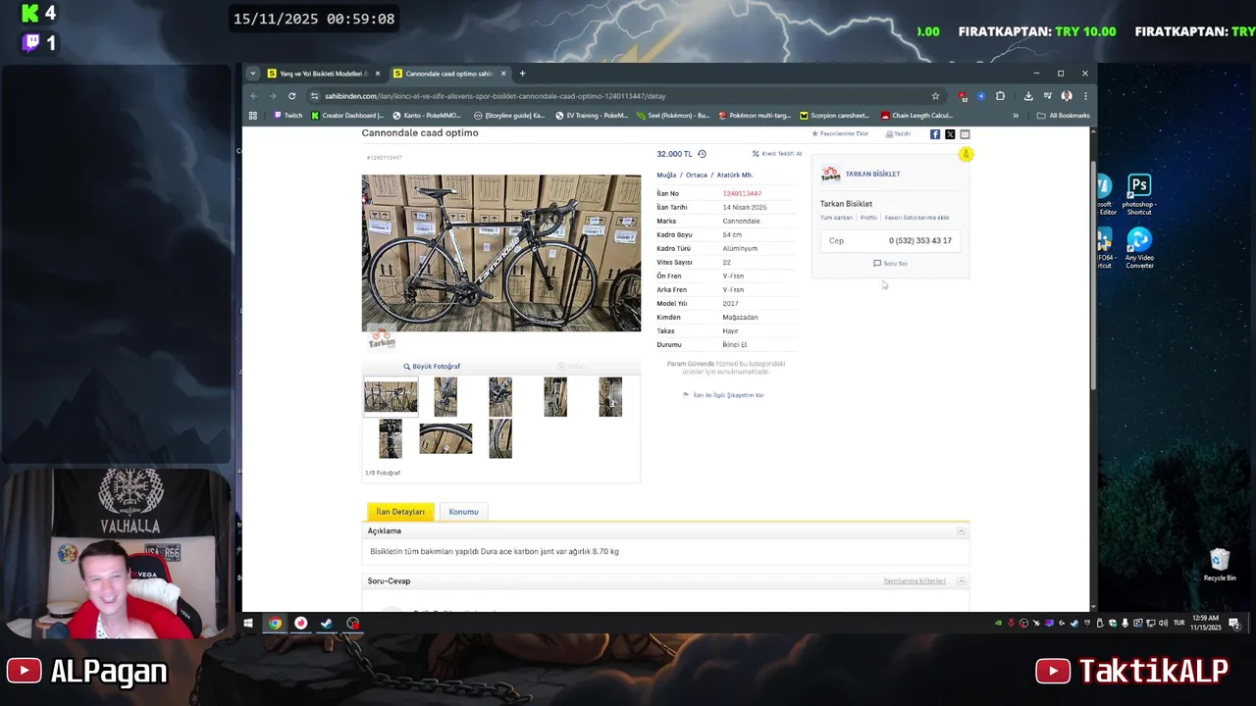Click Büyük Fotoğraf under main photo
The height and width of the screenshot is (706, 1256).
click(432, 367)
